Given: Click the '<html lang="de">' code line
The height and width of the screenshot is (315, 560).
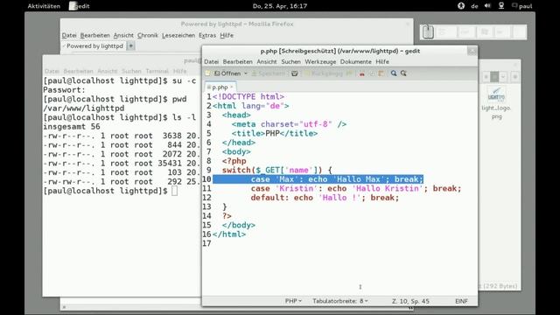Looking at the screenshot, I should (x=251, y=106).
